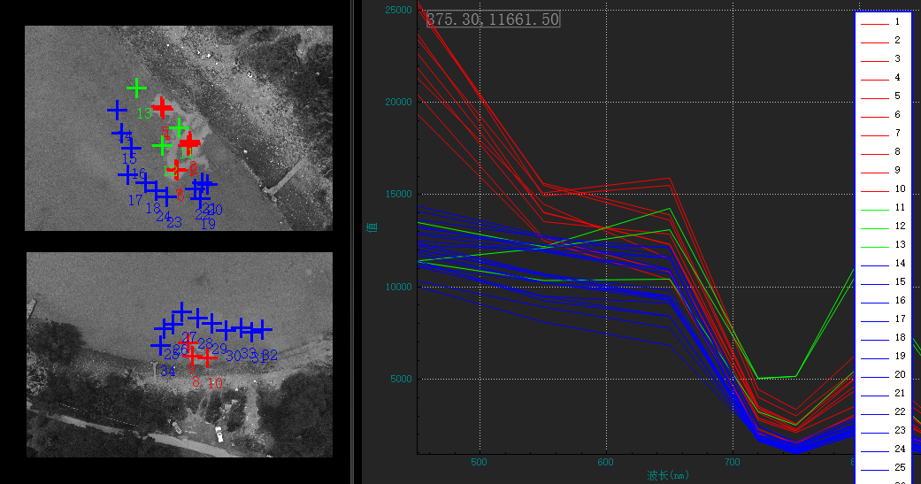Click the green cross marker labeled 13
The image size is (921, 484).
pyautogui.click(x=136, y=88)
